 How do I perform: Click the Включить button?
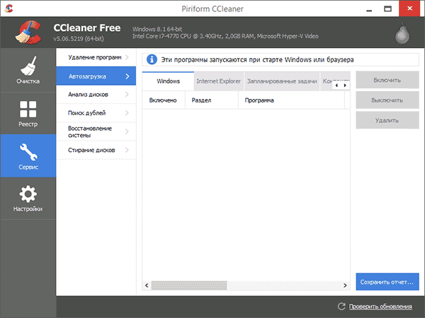tap(387, 80)
